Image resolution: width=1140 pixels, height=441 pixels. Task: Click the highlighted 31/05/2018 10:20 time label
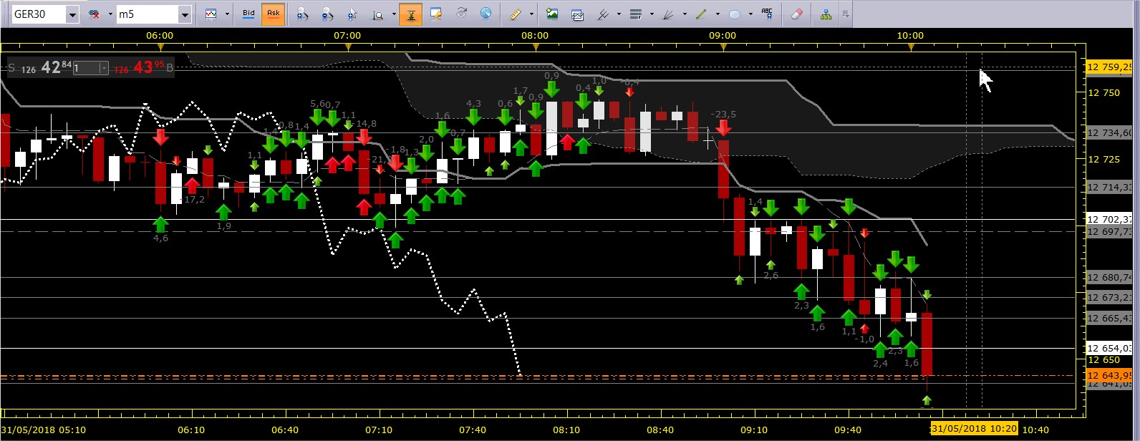(973, 429)
